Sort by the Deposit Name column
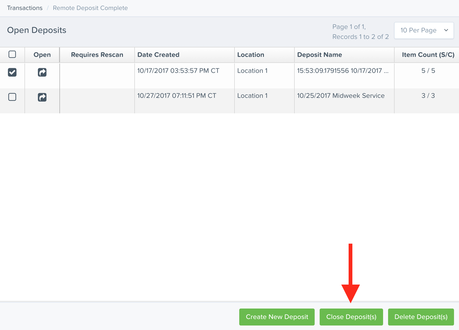 (x=320, y=55)
